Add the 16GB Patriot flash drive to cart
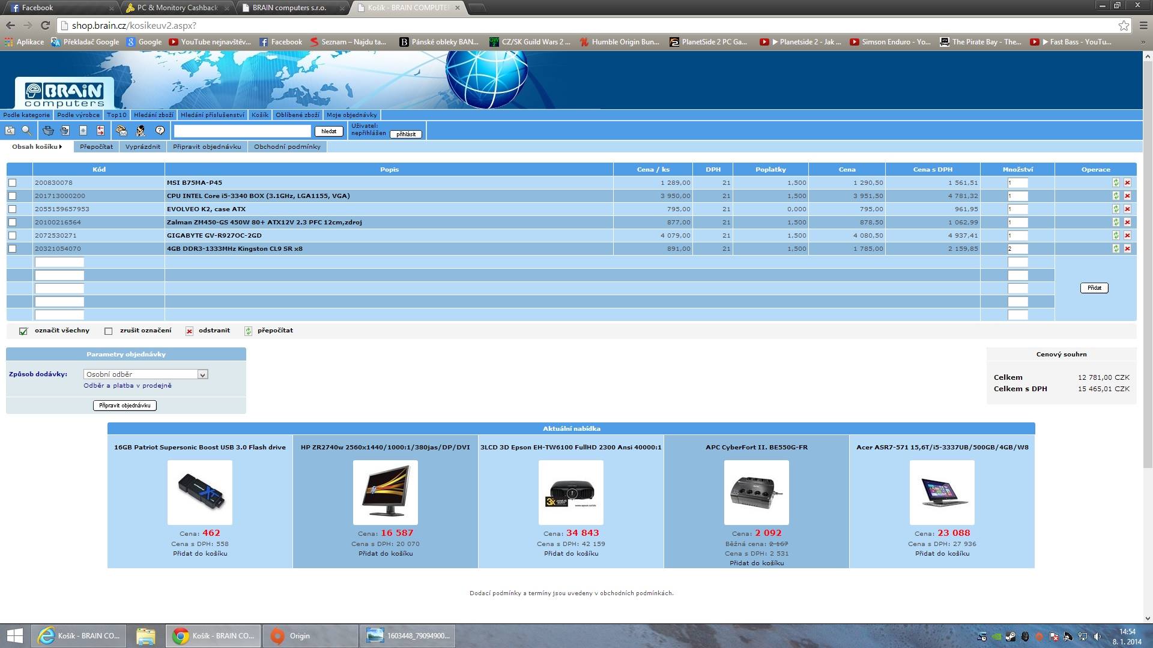Viewport: 1153px width, 648px height. click(x=200, y=554)
